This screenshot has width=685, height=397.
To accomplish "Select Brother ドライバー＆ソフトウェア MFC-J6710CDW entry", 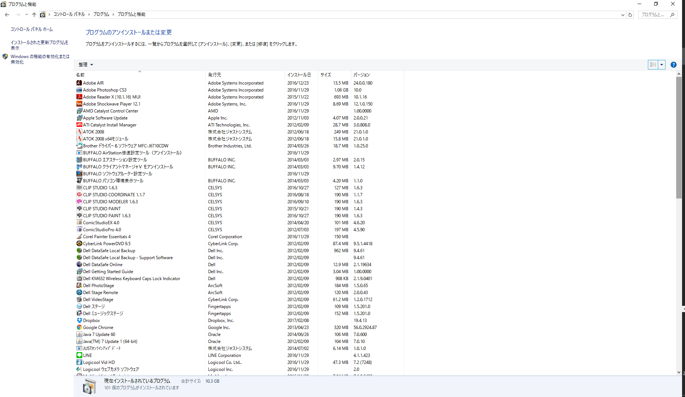I will pyautogui.click(x=240, y=146).
